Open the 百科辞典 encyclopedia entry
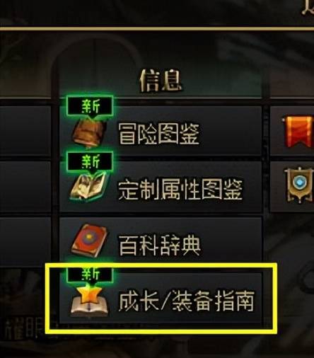The height and width of the screenshot is (358, 314). click(161, 242)
